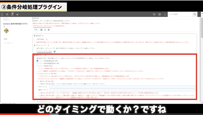
Task: Select the 処理_1 tab
Action: 36,30
